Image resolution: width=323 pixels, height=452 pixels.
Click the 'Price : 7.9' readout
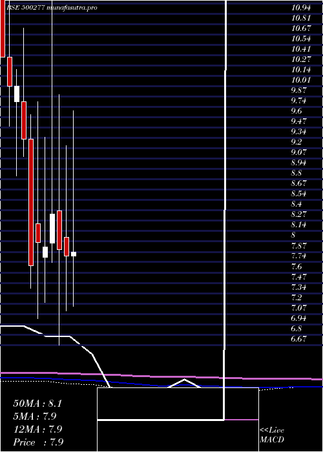[38, 442]
